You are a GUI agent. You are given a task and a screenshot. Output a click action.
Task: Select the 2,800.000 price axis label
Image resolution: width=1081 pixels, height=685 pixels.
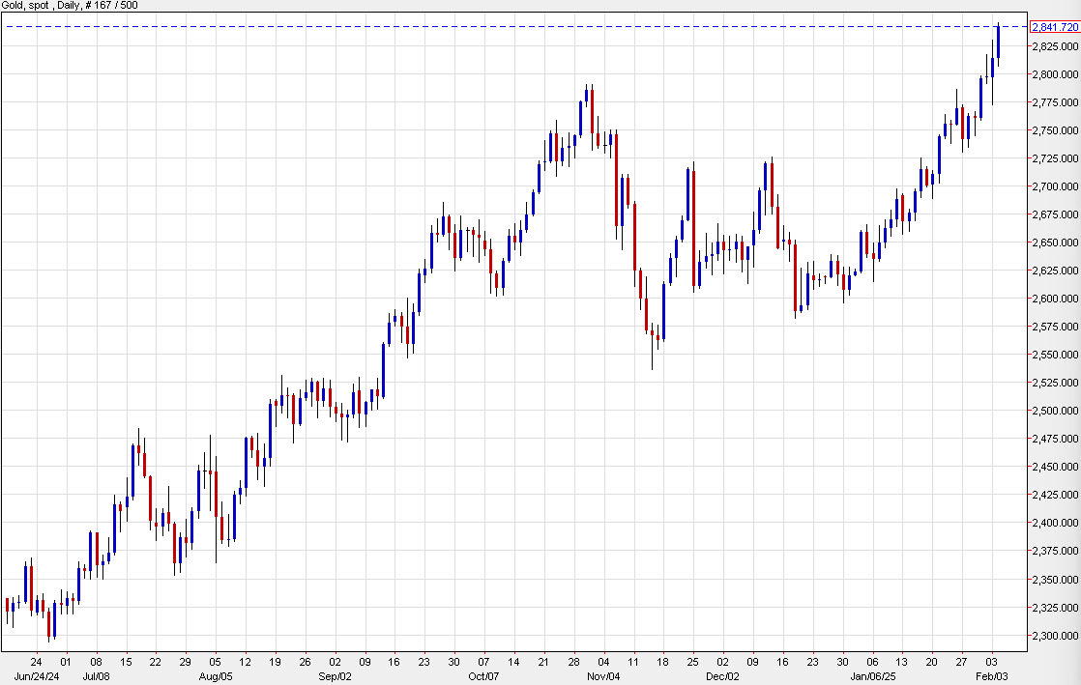1055,74
